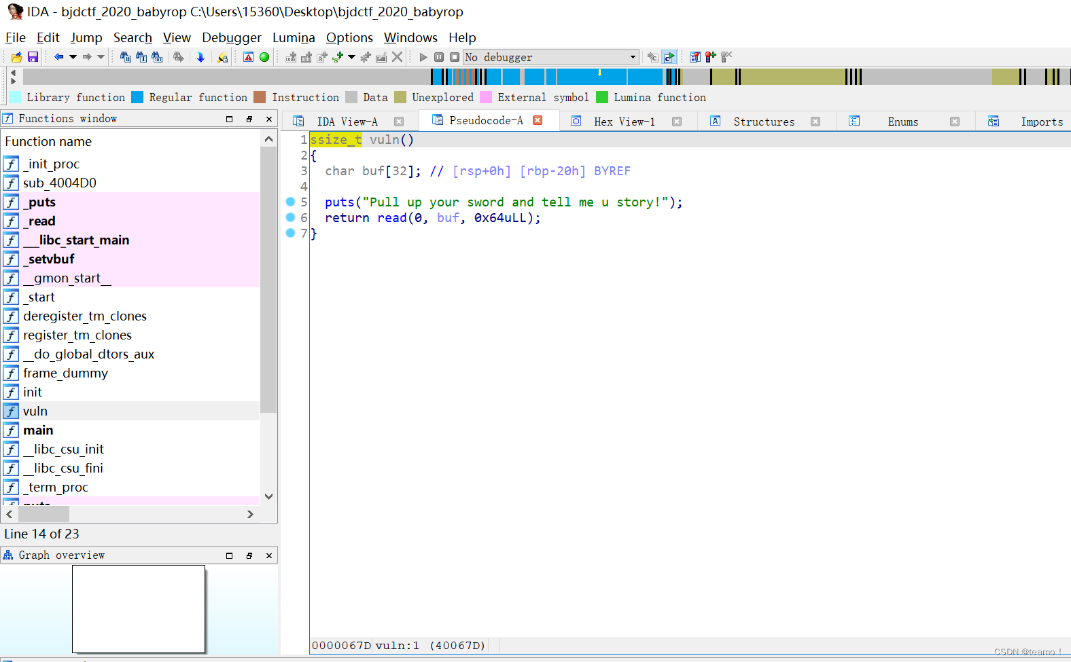
Task: Select sub_4004D0 function
Action: [x=130, y=183]
